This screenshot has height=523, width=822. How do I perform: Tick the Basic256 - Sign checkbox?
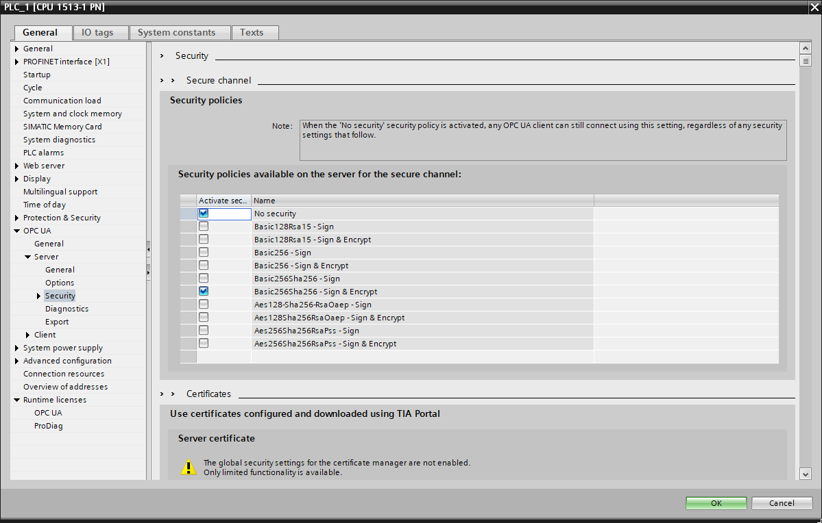pyautogui.click(x=204, y=253)
